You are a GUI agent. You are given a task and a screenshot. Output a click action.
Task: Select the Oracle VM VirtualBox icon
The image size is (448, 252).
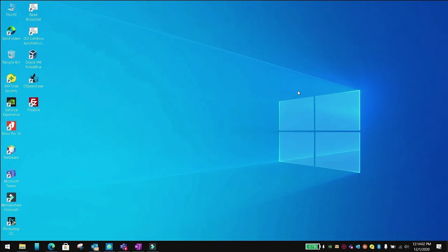pos(33,60)
